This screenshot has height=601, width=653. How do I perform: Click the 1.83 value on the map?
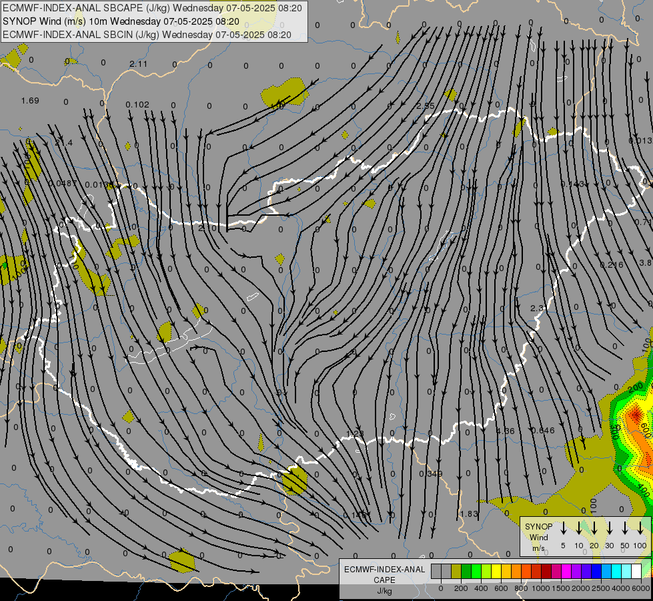[469, 514]
